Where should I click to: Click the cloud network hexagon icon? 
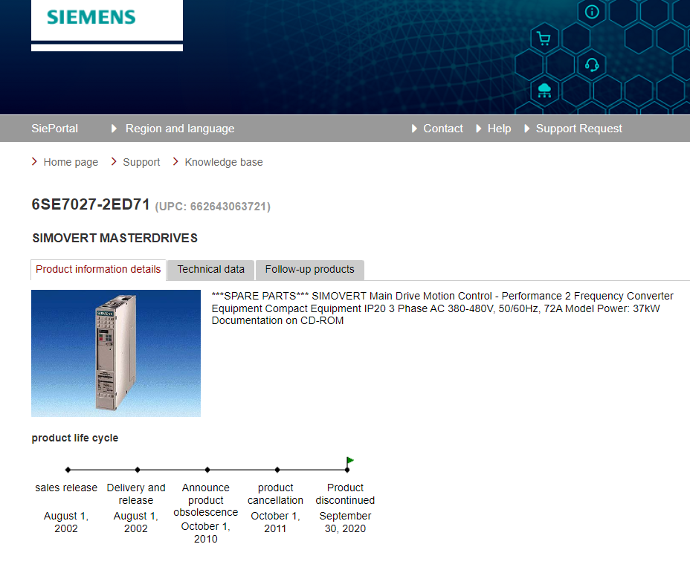click(544, 90)
